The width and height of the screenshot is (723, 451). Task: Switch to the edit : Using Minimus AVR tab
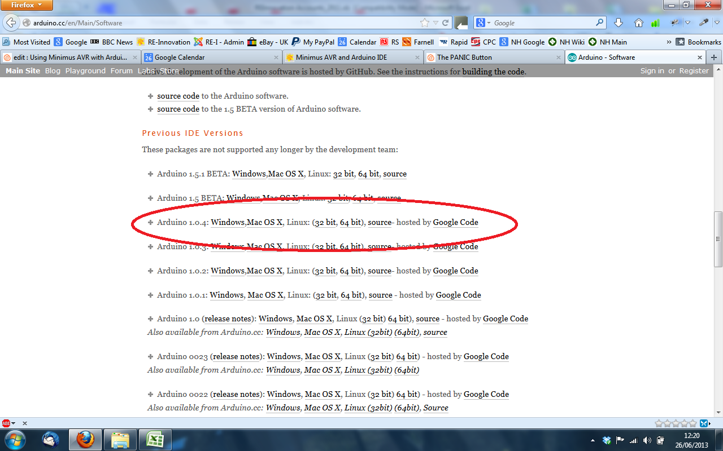coord(71,58)
